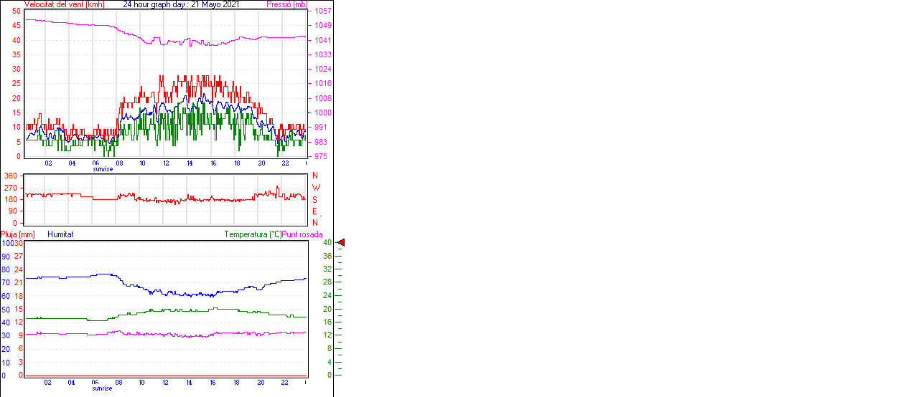Click the 'S' compass direction label
Image resolution: width=919 pixels, height=397 pixels.
point(315,200)
